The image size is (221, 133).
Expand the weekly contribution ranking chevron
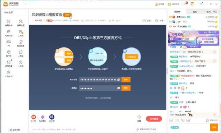tap(194, 29)
